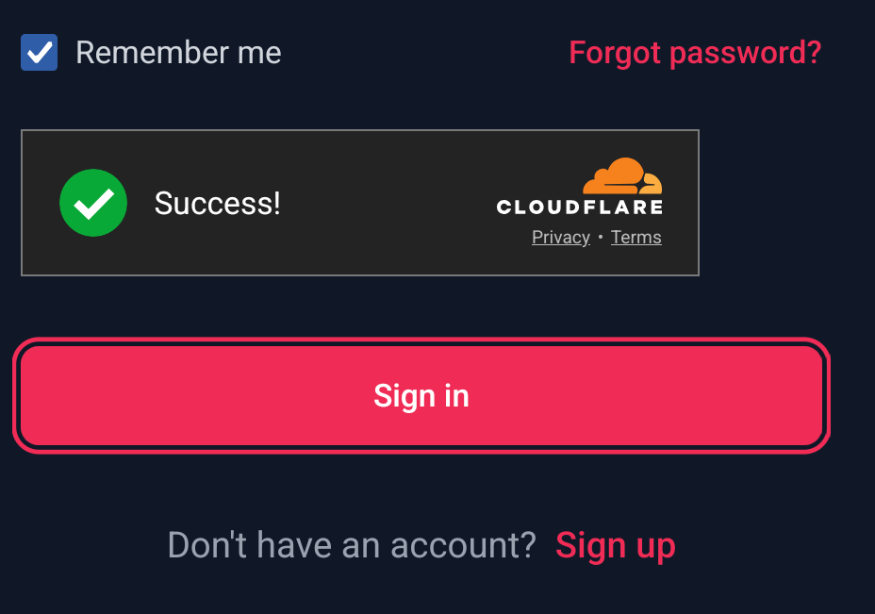875x614 pixels.
Task: Click the orange Cloudflare cloud logo
Action: 622,176
